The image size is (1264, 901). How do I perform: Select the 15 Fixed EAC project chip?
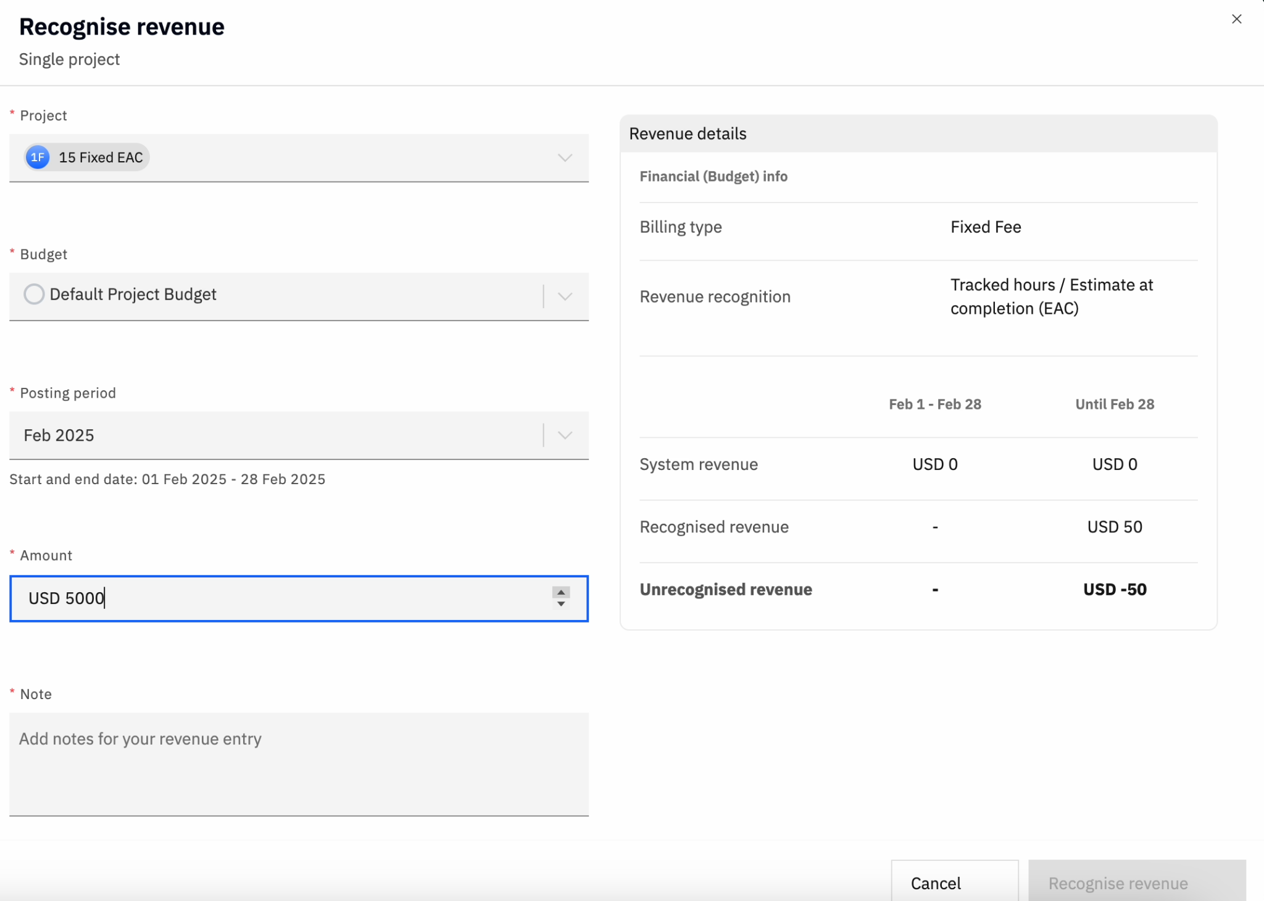pos(101,157)
